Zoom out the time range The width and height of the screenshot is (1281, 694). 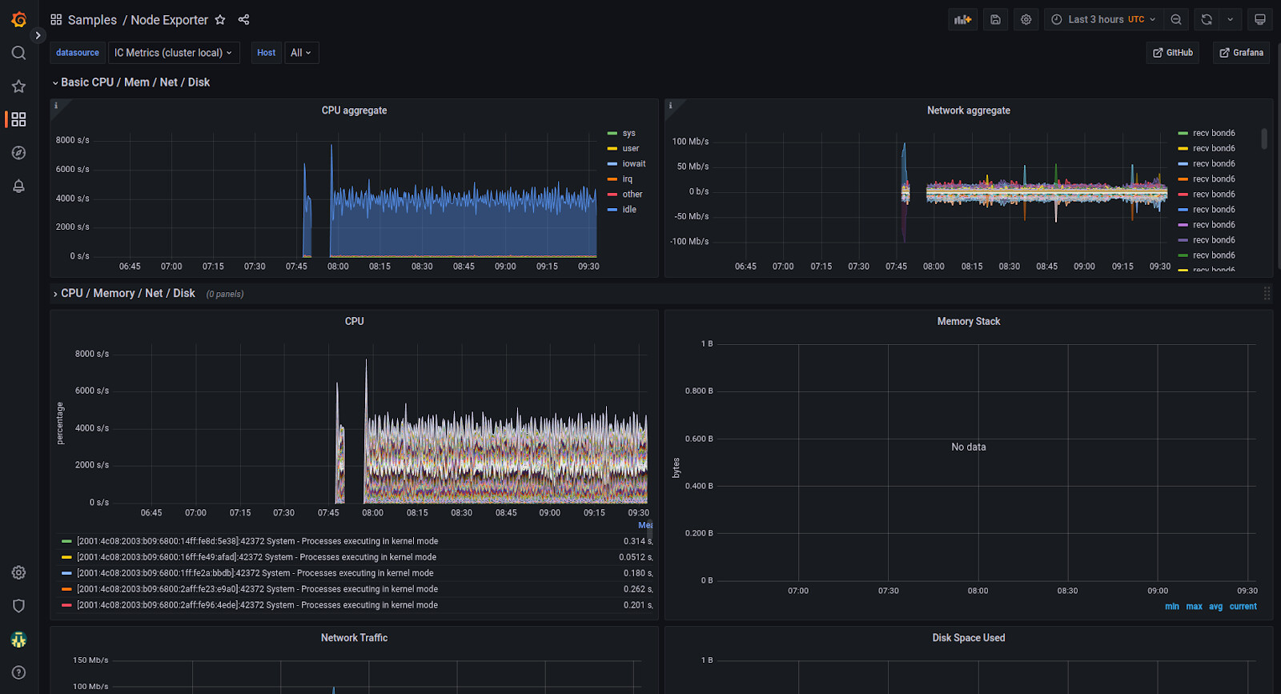click(x=1175, y=19)
